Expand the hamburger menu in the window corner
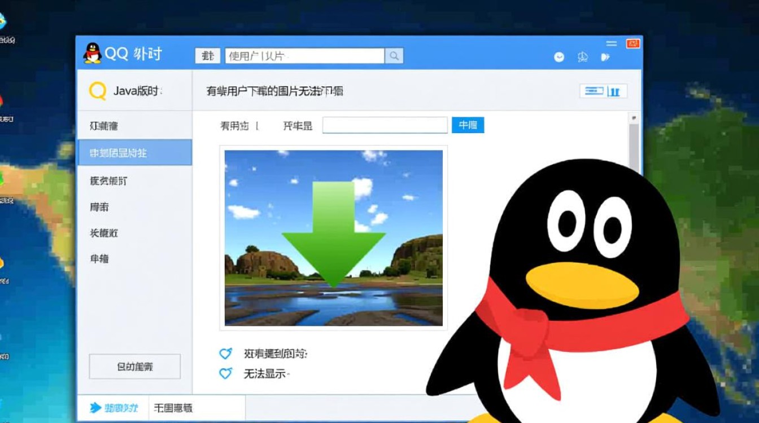This screenshot has height=423, width=759. point(611,43)
